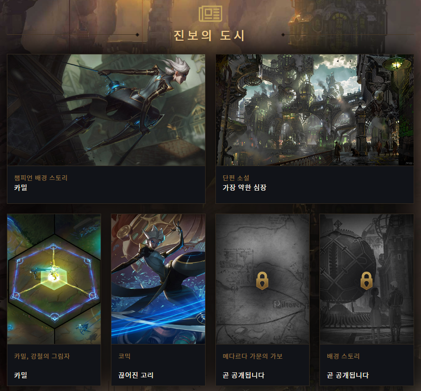Open the 끊어진 고리 comic cover image

158,279
